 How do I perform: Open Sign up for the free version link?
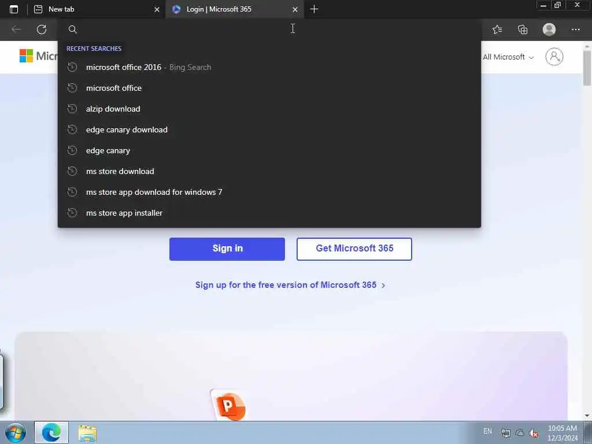click(290, 285)
